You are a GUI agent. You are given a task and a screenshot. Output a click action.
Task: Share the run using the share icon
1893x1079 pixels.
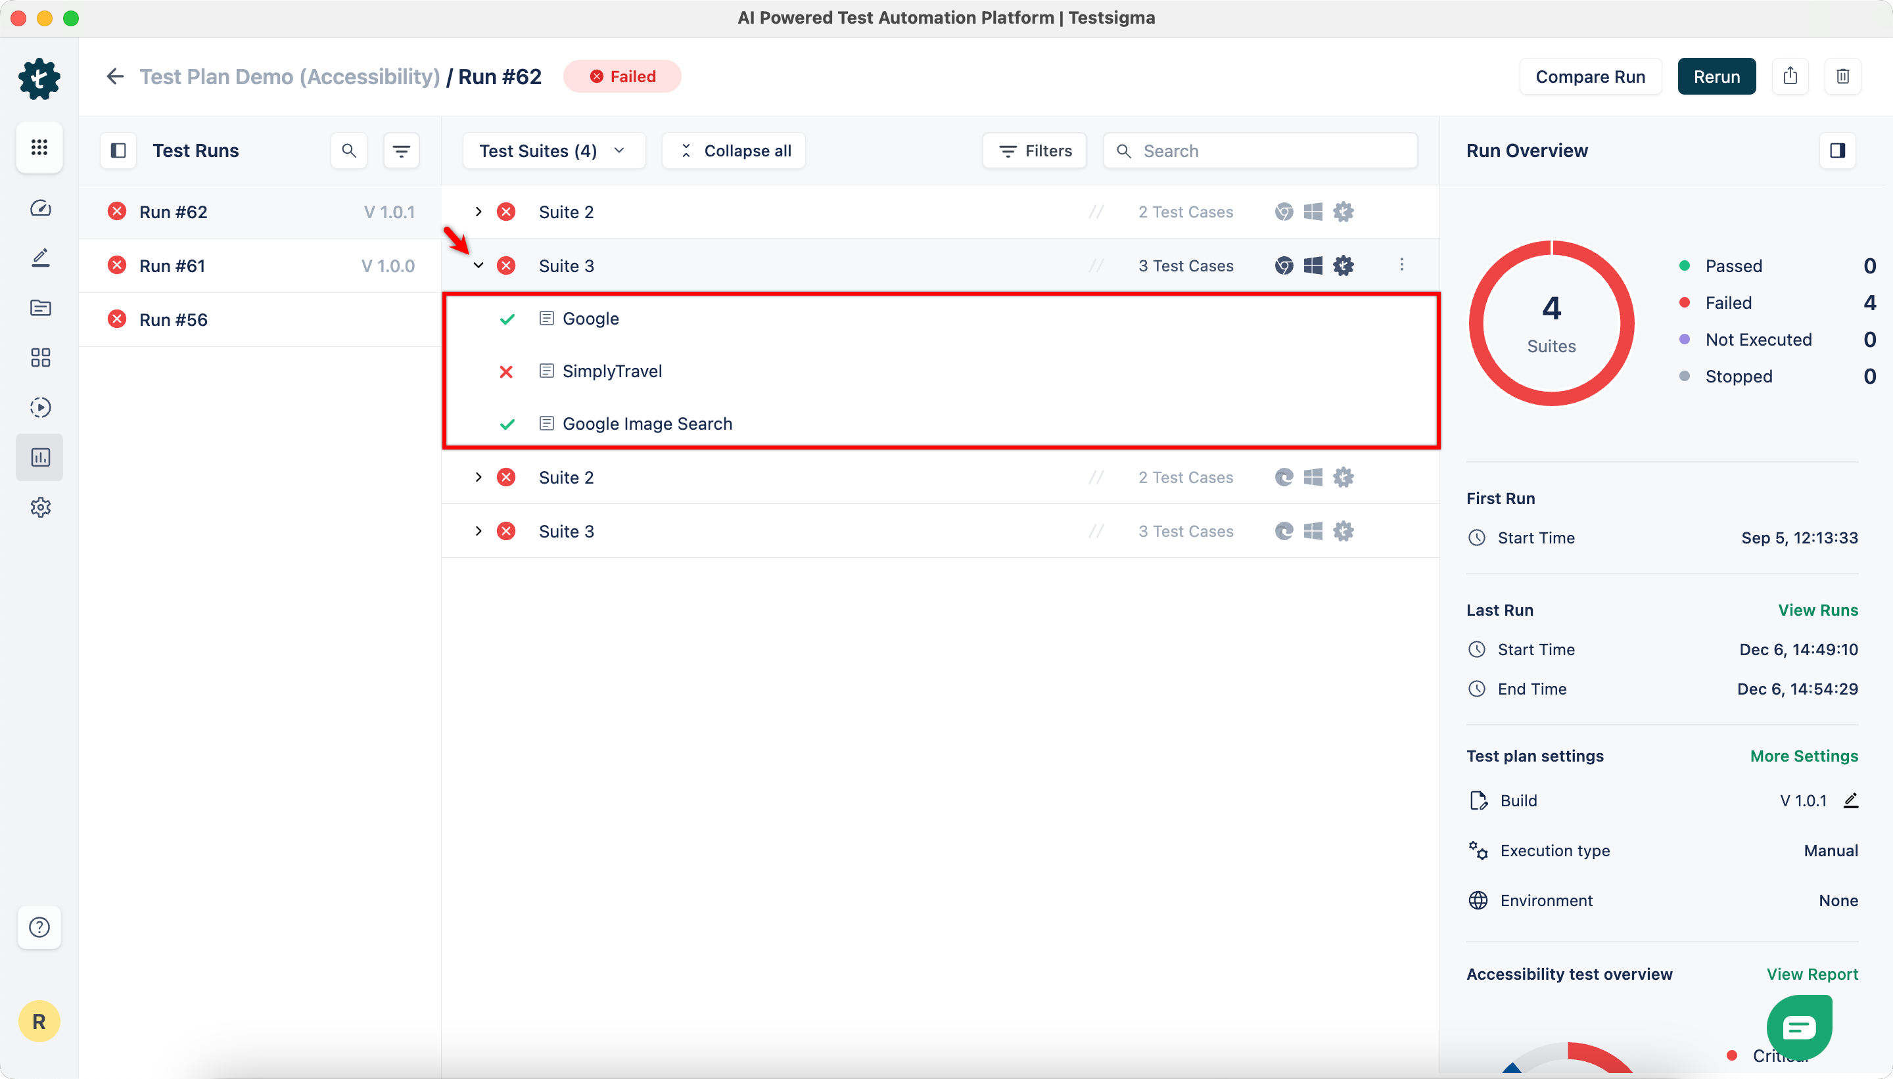click(x=1789, y=76)
